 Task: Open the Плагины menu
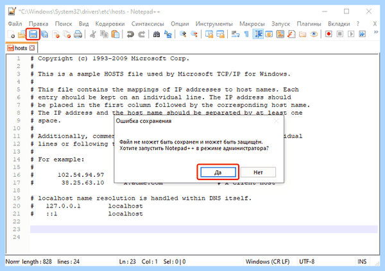pos(309,24)
